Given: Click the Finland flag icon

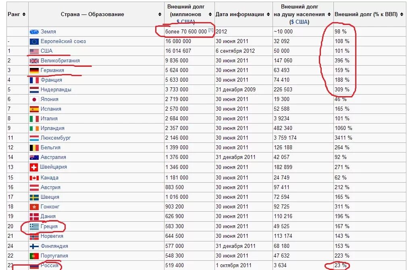Looking at the screenshot, I should point(34,246).
